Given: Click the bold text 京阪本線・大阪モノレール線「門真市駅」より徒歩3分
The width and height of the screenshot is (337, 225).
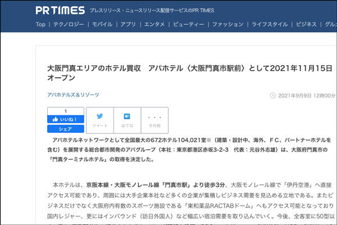Looking at the screenshot, I should click(x=156, y=185).
